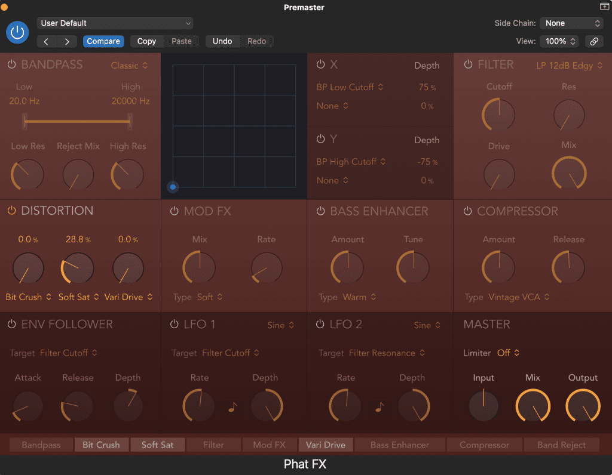Click the Filter Mix knob
The height and width of the screenshot is (475, 612).
tap(569, 174)
